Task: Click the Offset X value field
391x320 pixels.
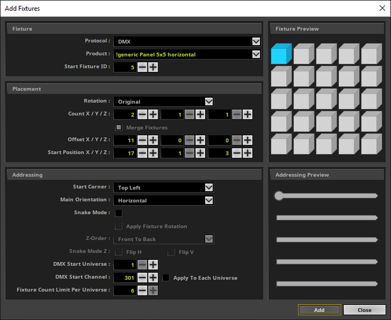Action: [x=125, y=140]
